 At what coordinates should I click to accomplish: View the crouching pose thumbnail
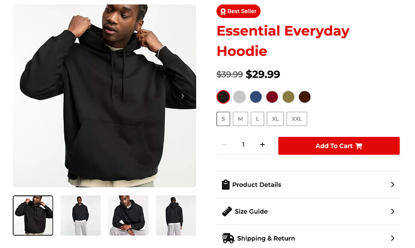tap(128, 216)
